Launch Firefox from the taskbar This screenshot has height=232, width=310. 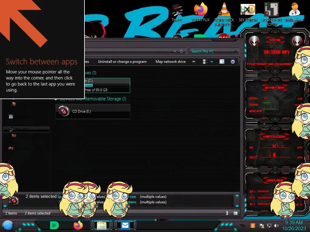[x=78, y=225]
